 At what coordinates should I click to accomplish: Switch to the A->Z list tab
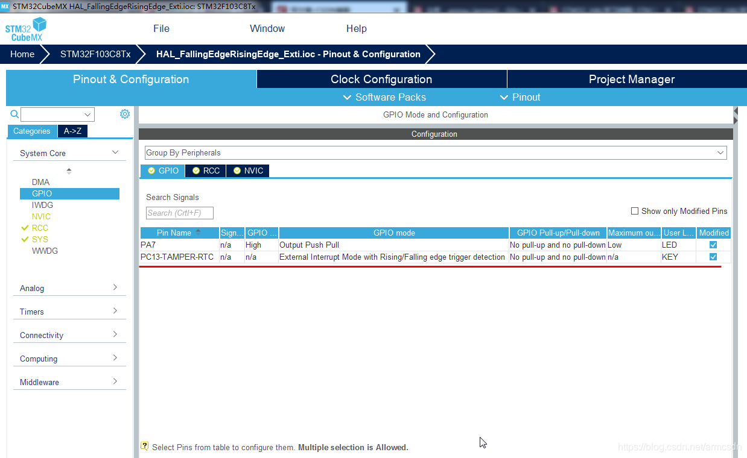(73, 131)
